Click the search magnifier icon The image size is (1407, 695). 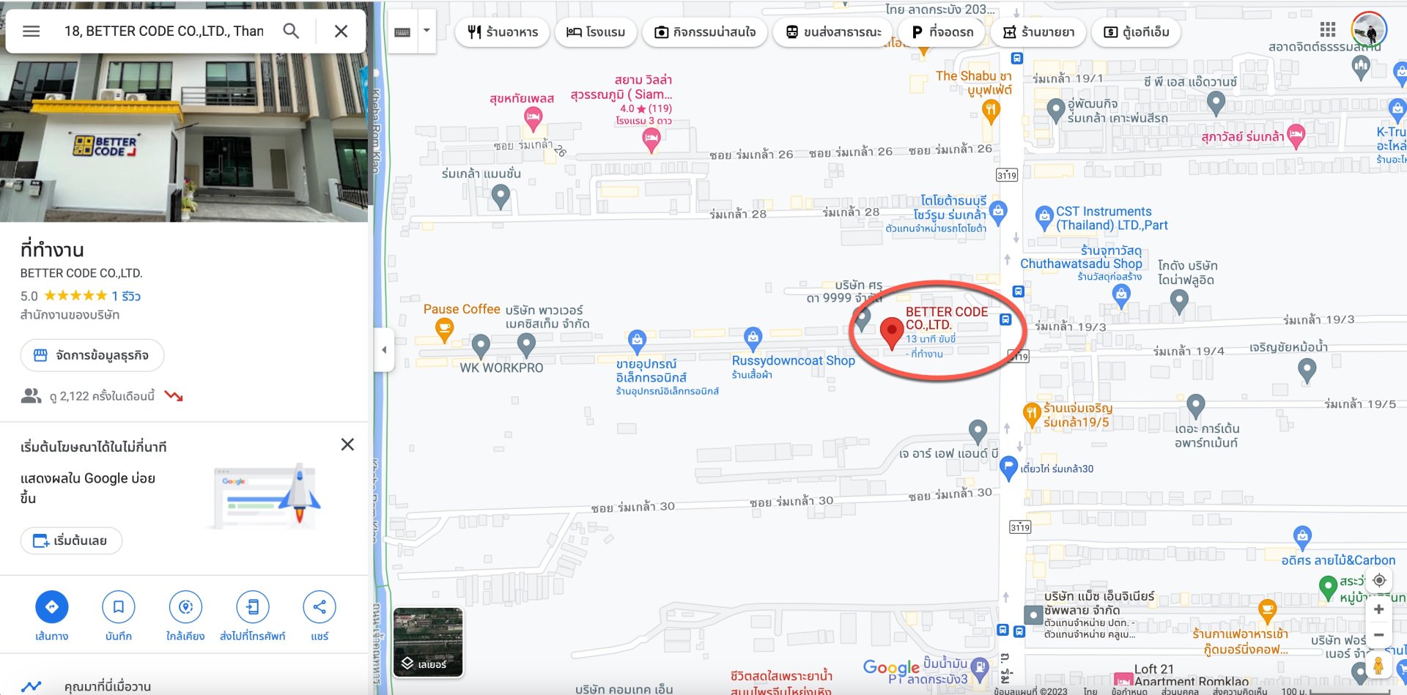pos(291,31)
